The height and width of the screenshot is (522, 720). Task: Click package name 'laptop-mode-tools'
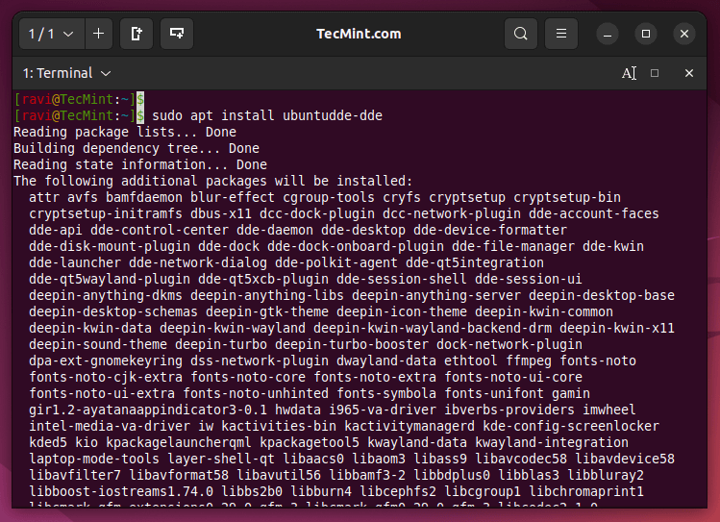[94, 459]
